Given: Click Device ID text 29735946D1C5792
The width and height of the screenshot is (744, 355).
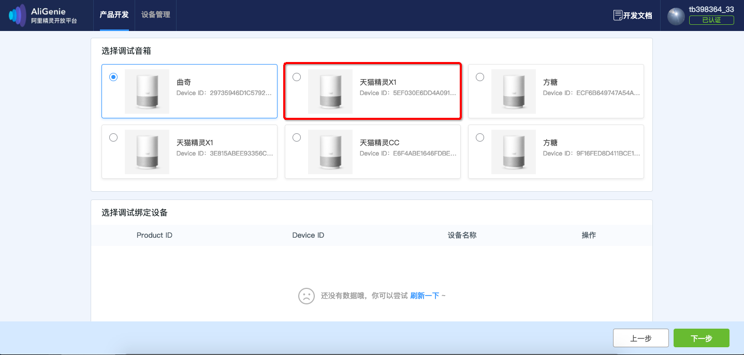Looking at the screenshot, I should 224,93.
